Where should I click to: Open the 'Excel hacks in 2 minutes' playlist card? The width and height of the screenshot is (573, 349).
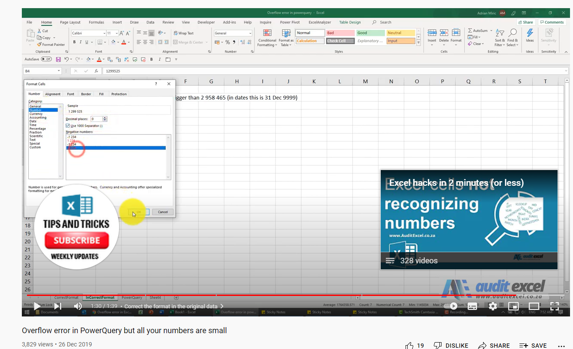469,220
